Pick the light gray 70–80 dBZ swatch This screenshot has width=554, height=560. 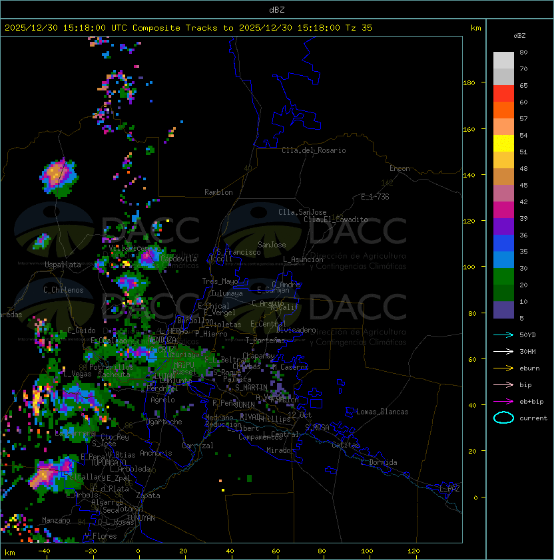tap(503, 61)
